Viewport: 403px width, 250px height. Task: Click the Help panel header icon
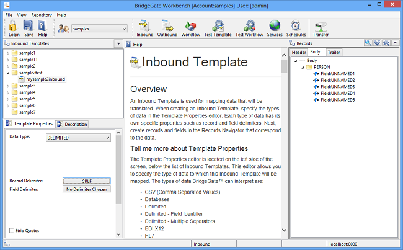pos(128,44)
